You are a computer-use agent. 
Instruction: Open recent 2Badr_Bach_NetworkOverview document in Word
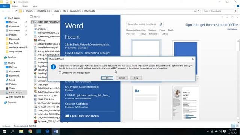87,46
